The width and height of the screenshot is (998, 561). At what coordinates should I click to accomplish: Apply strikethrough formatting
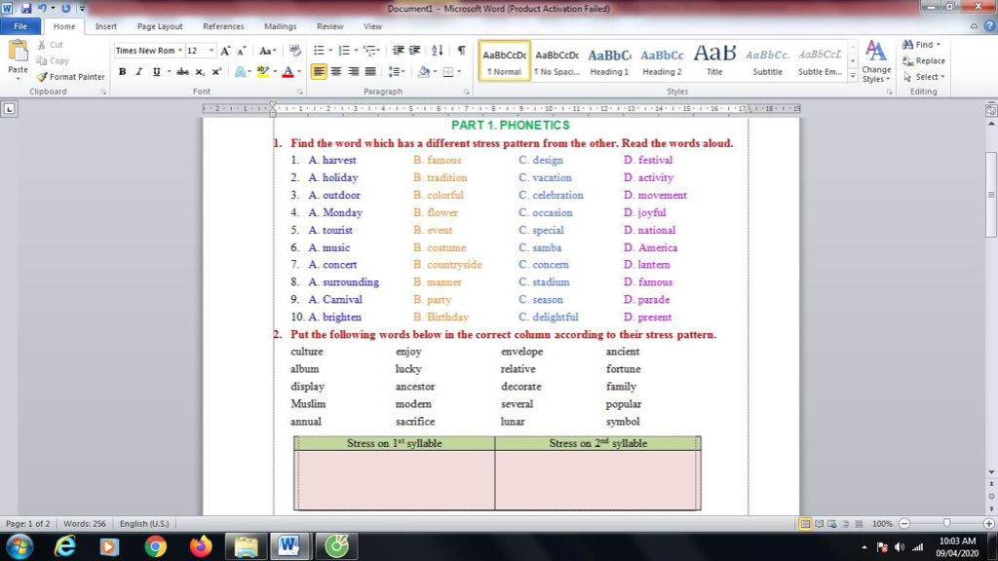182,72
